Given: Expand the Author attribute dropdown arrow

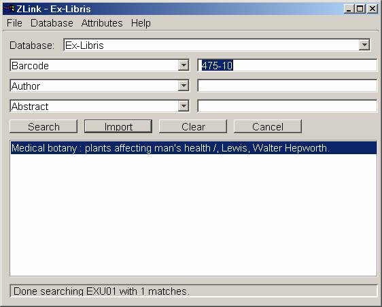Looking at the screenshot, I should (184, 86).
